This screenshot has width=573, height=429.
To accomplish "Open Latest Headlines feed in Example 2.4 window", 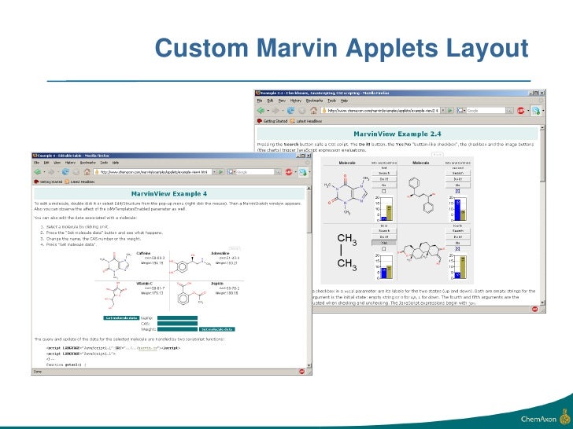I will pyautogui.click(x=305, y=121).
